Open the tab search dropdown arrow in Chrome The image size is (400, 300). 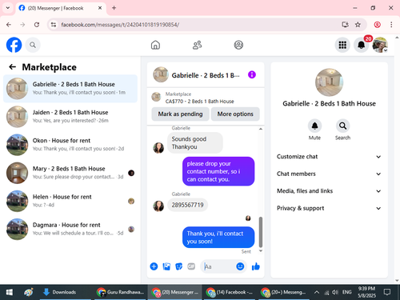pos(8,8)
